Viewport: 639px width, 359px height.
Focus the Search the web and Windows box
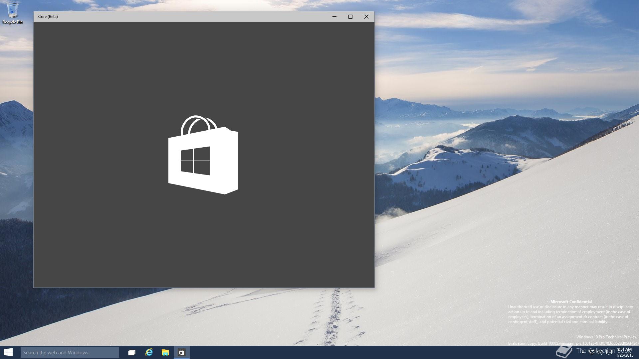click(70, 352)
